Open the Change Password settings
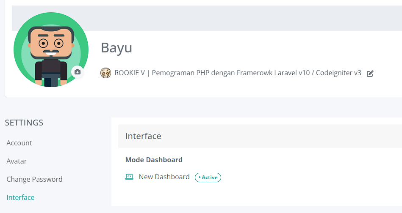402x213 pixels. point(34,179)
